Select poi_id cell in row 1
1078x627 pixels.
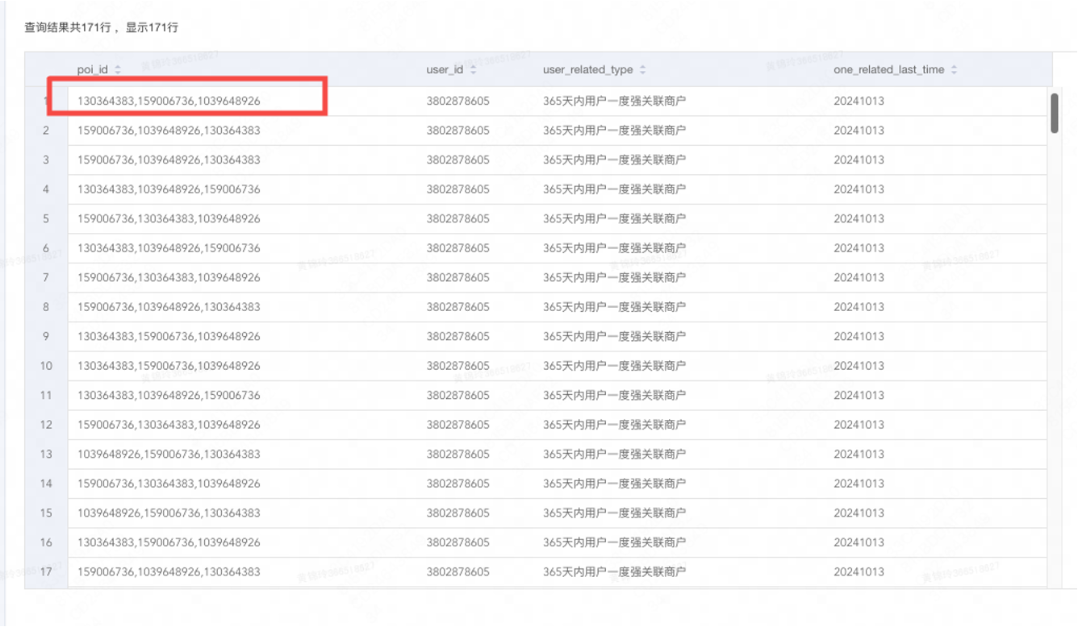coord(169,101)
